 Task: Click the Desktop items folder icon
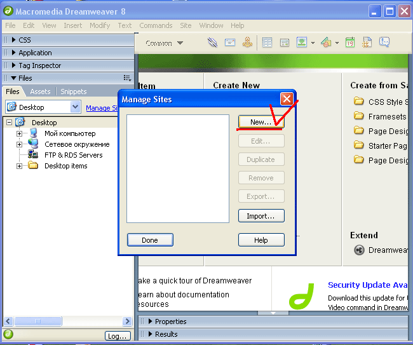[x=33, y=165]
